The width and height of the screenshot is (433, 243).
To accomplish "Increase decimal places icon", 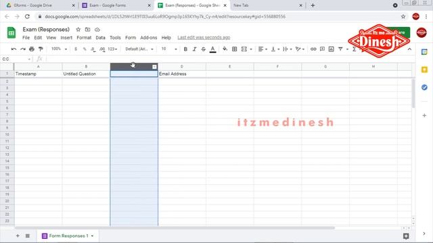I will (x=102, y=49).
